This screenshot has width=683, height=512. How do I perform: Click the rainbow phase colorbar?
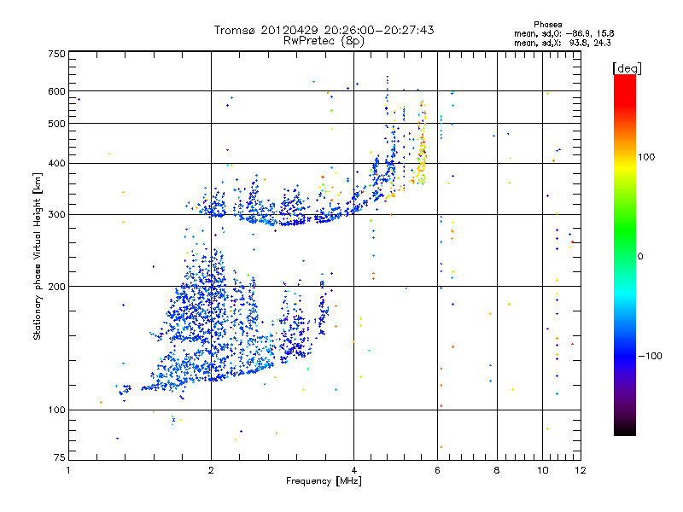[x=625, y=254]
